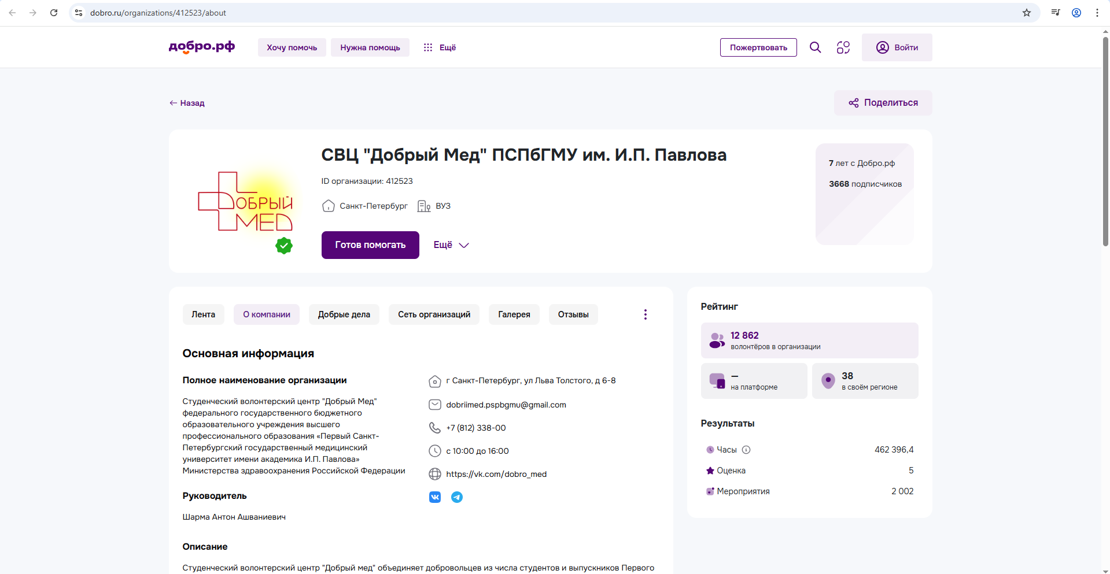
Task: Click the house icon next to Санкт-Петербург
Action: pos(329,206)
